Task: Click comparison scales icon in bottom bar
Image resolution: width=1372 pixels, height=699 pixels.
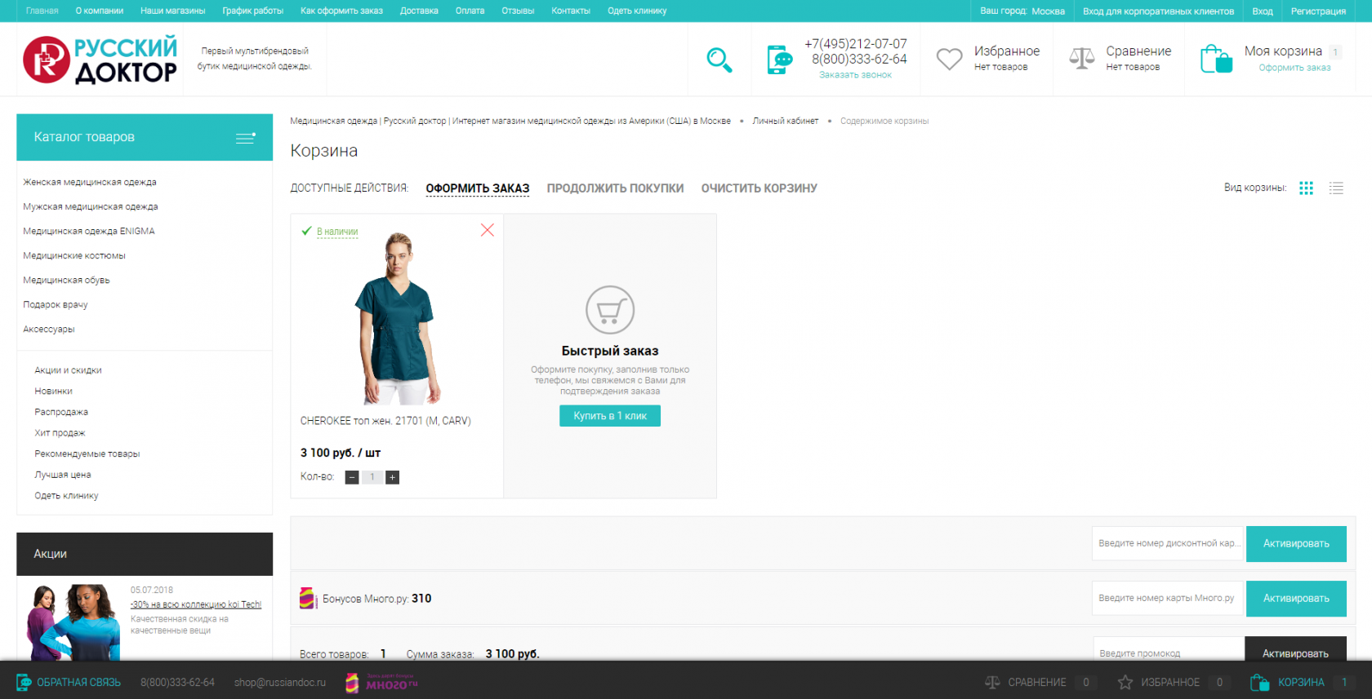Action: pyautogui.click(x=992, y=683)
